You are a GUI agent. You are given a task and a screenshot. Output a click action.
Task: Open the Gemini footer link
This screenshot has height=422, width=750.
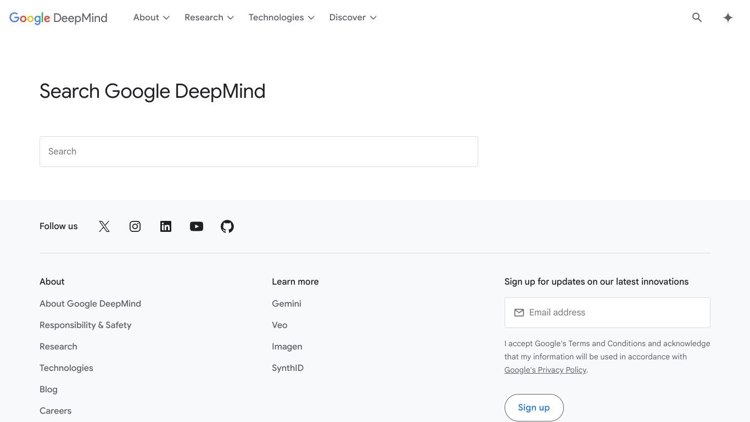click(287, 304)
